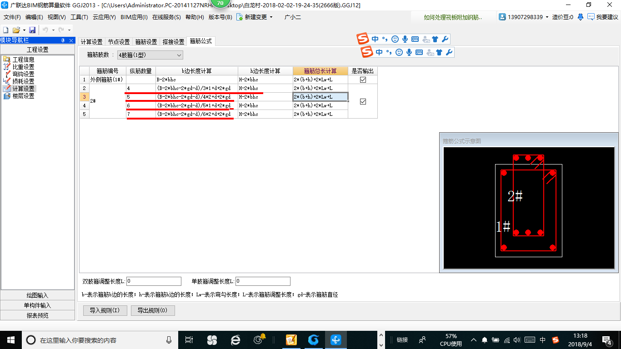Open the 文件(F) menu
This screenshot has width=621, height=349.
(12, 17)
